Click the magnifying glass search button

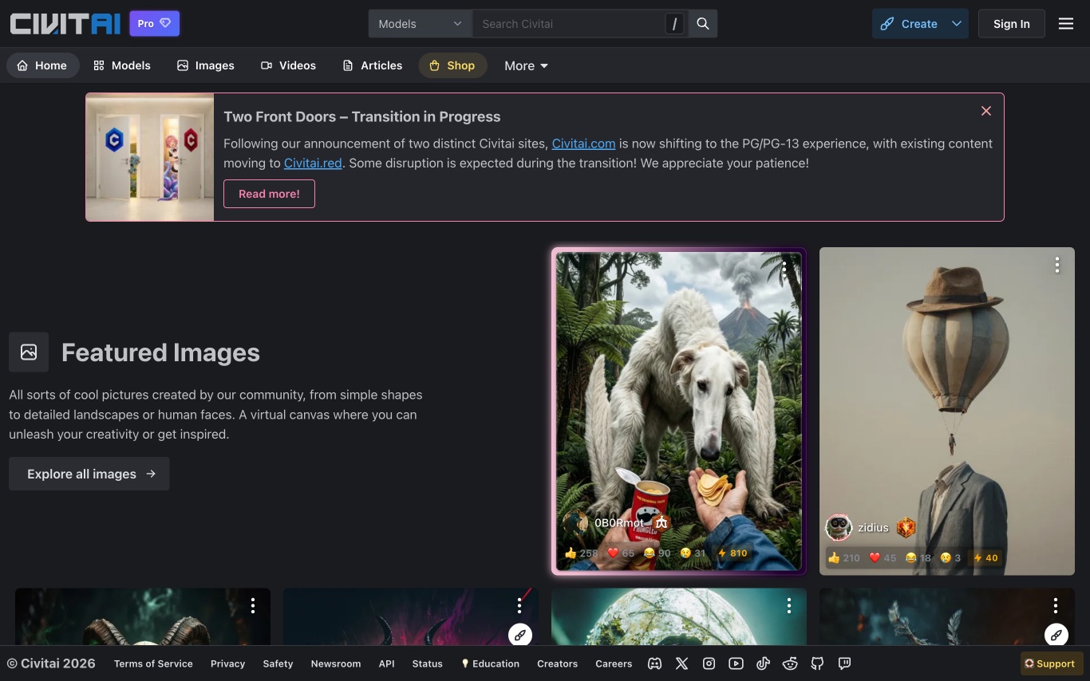click(x=702, y=24)
